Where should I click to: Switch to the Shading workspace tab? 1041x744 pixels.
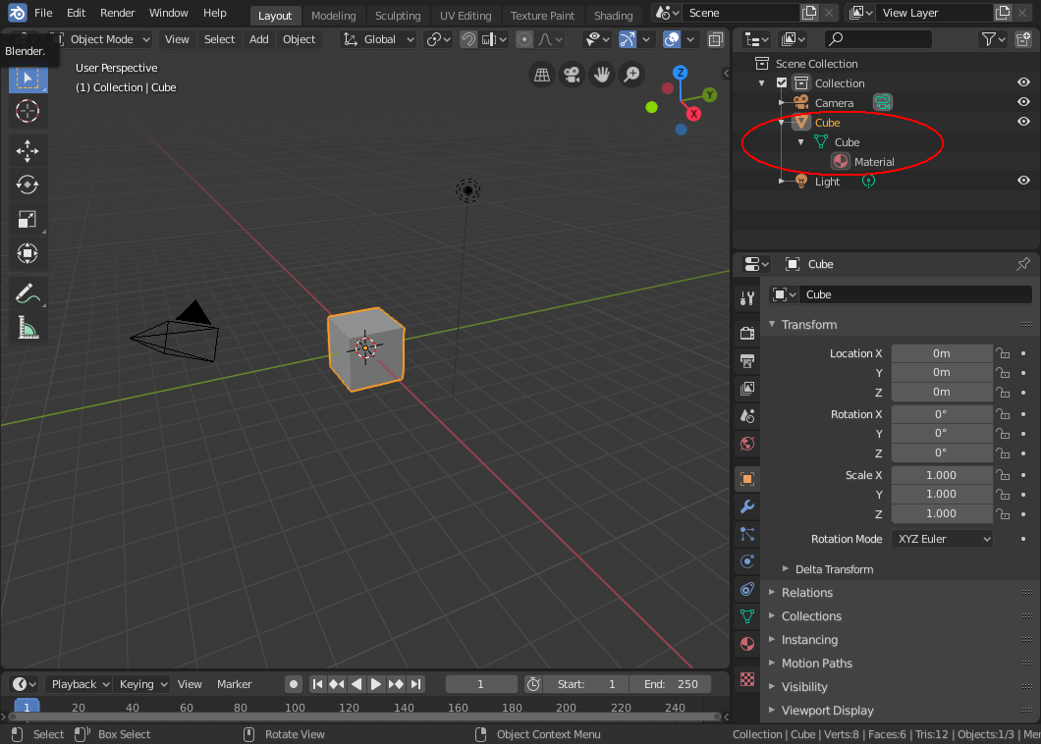tap(614, 16)
